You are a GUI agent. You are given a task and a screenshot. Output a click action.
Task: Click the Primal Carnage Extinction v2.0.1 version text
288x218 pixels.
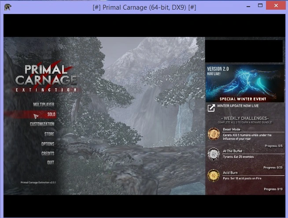click(38, 182)
